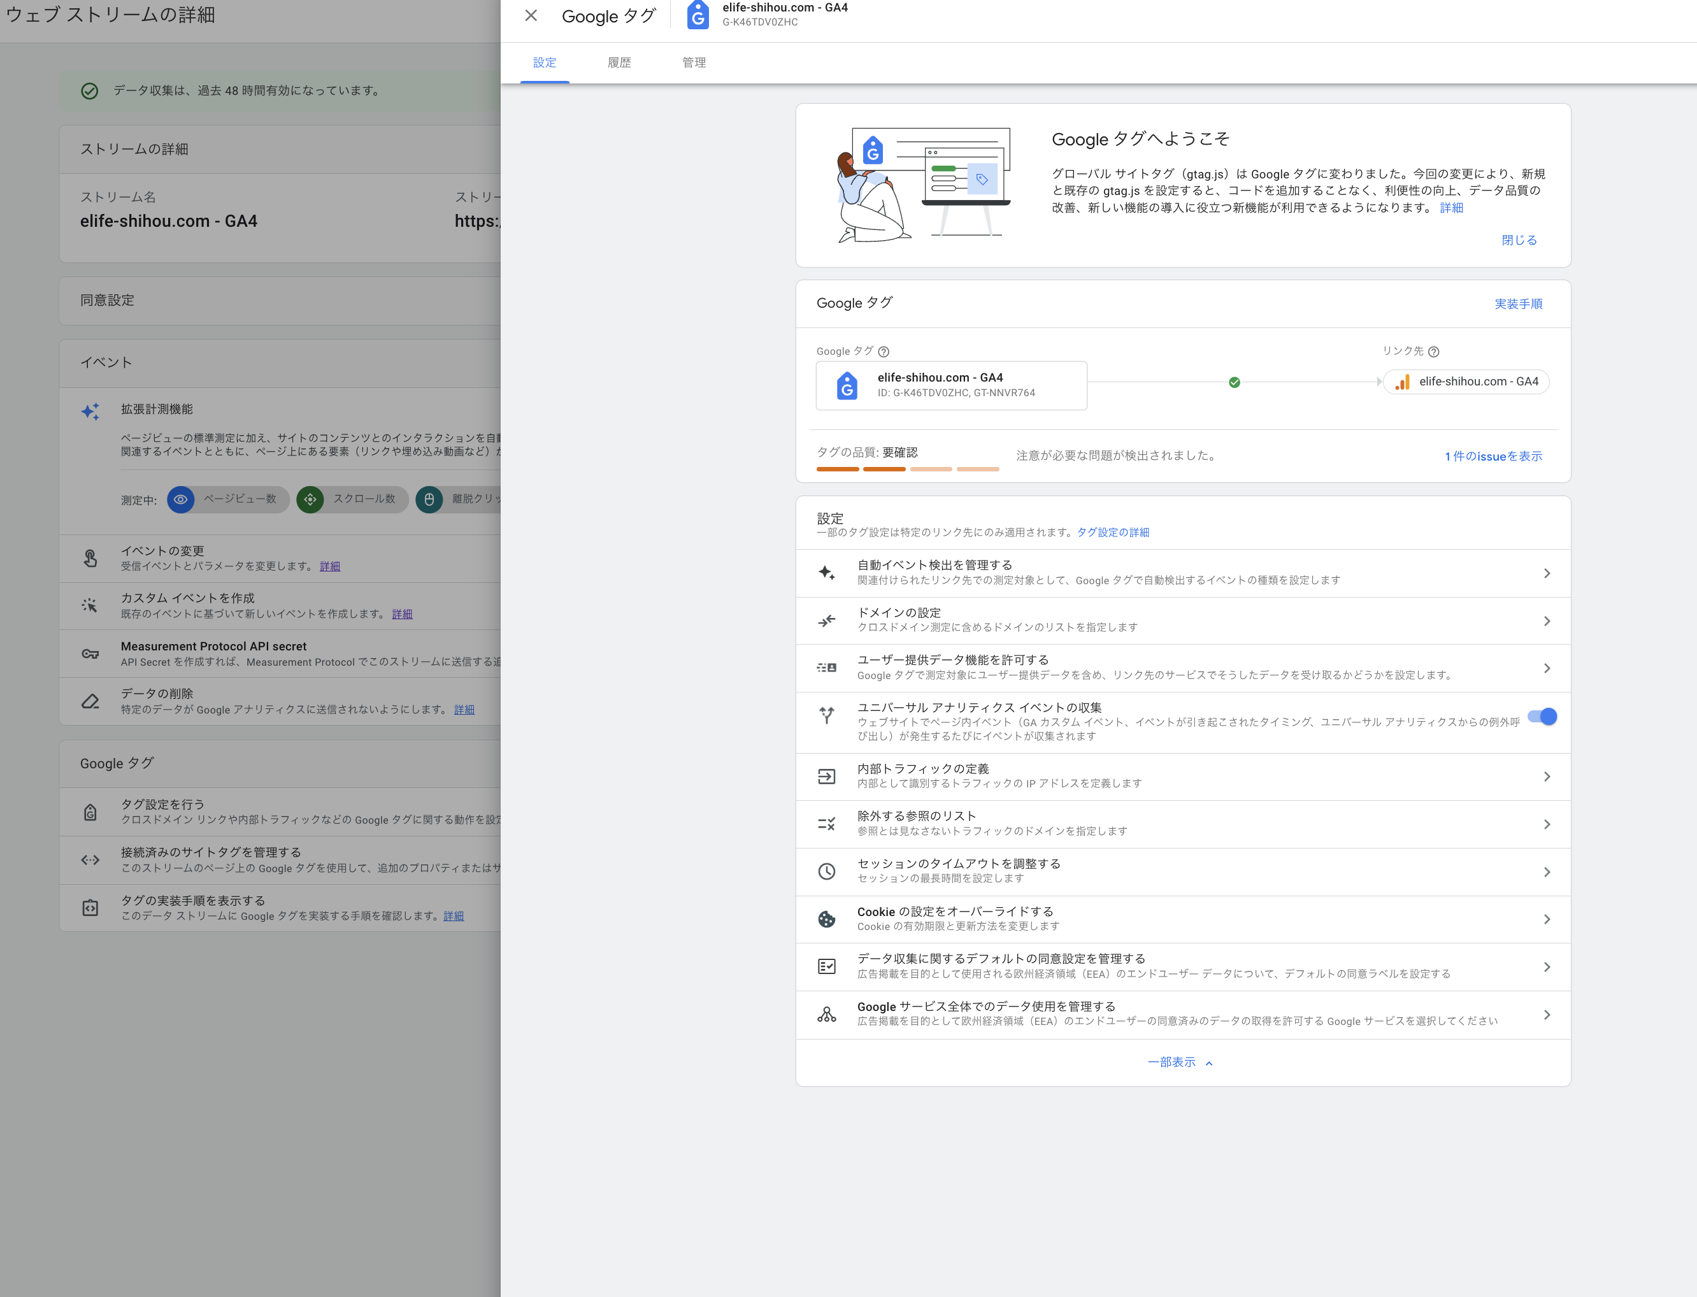This screenshot has height=1297, width=1697.
Task: Open 詳細 link under イベントの変更
Action: [330, 567]
